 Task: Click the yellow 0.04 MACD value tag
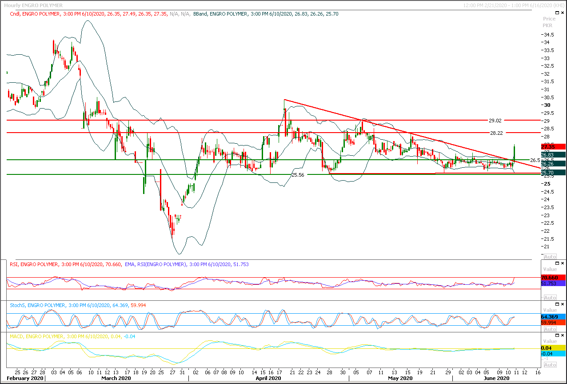[x=553, y=348]
